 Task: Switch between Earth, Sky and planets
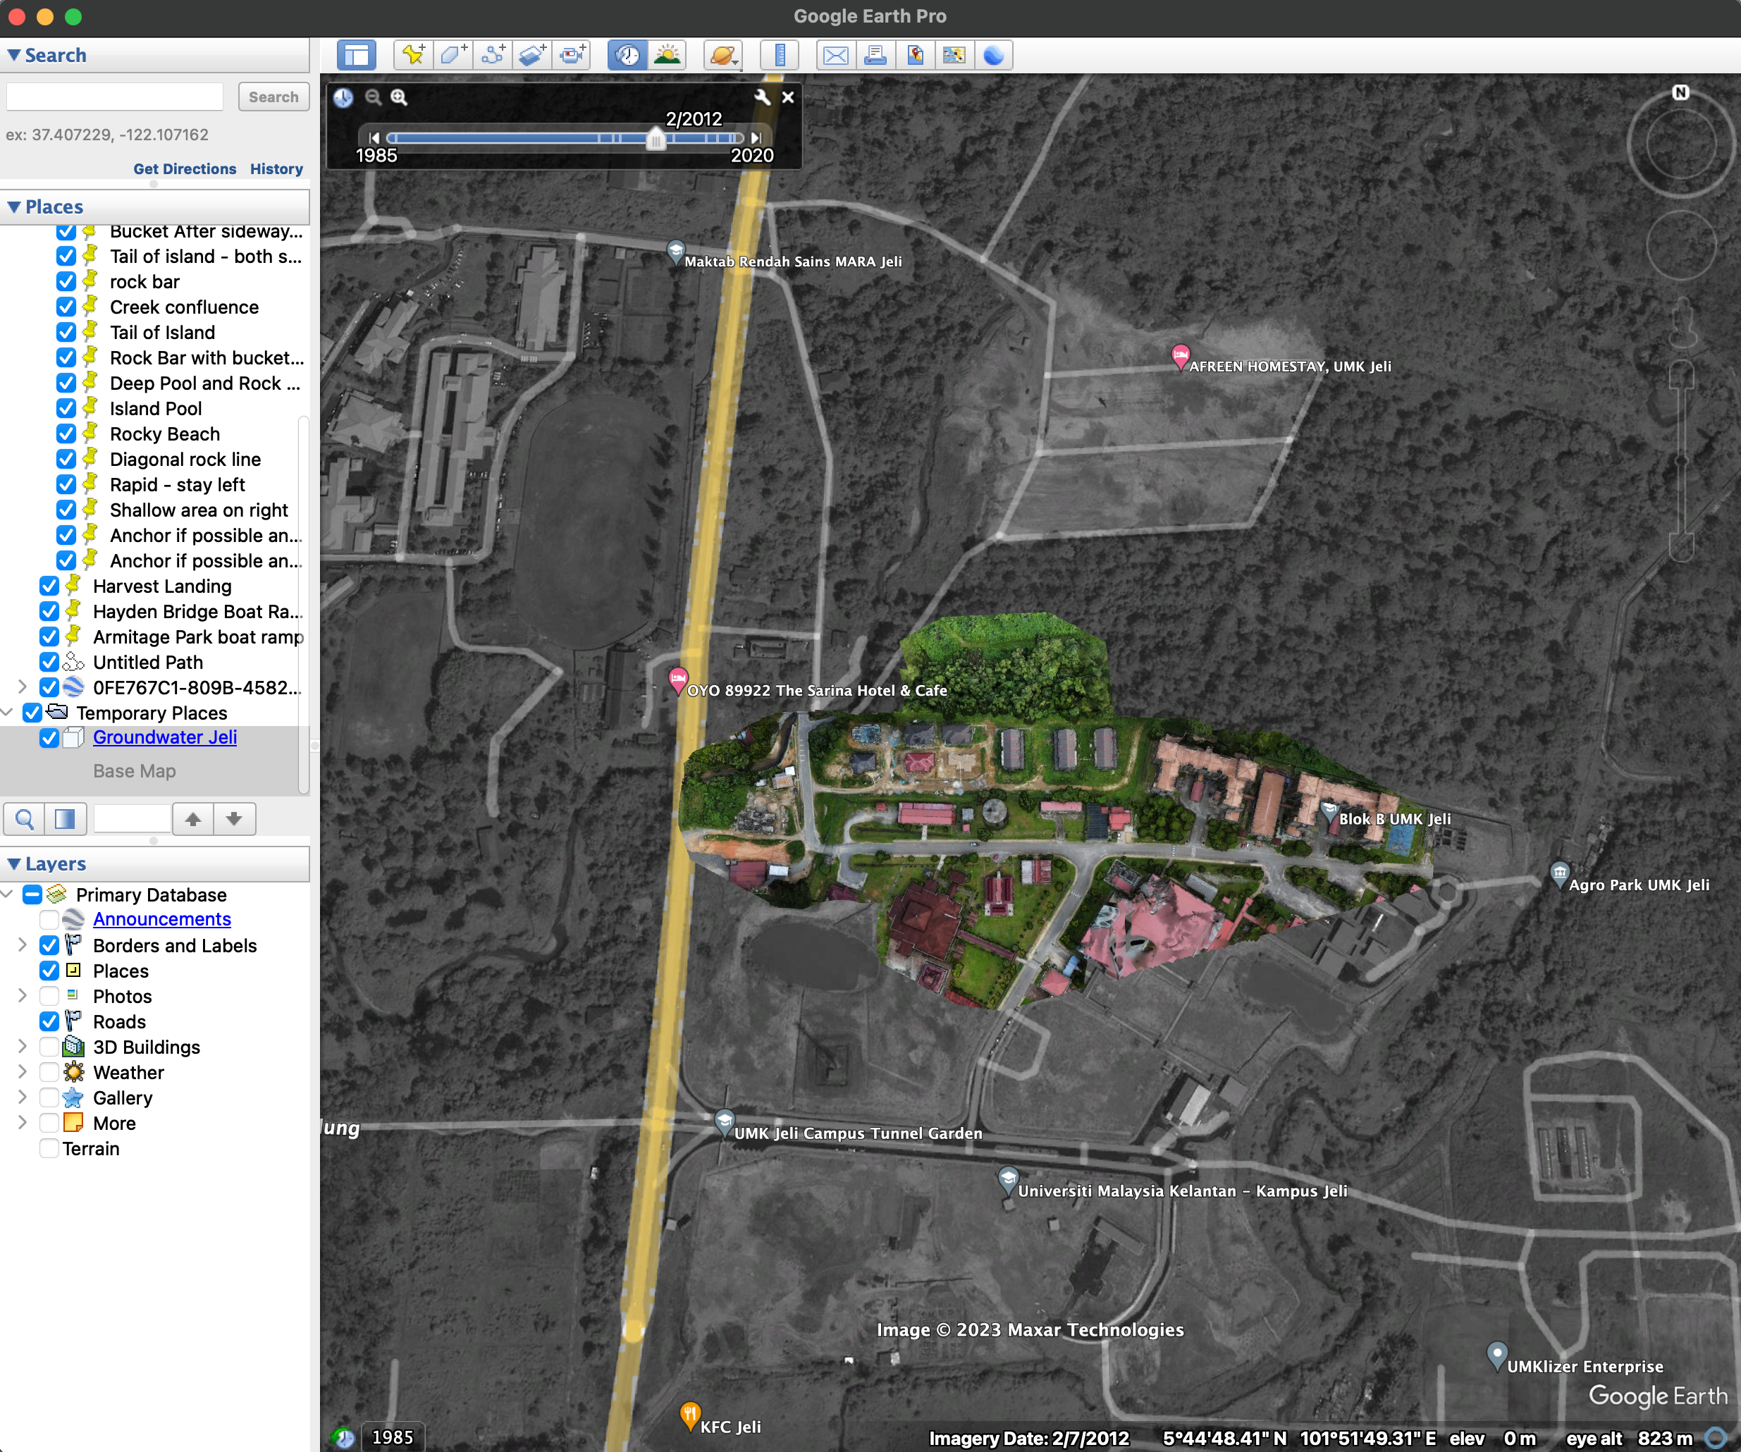tap(723, 56)
